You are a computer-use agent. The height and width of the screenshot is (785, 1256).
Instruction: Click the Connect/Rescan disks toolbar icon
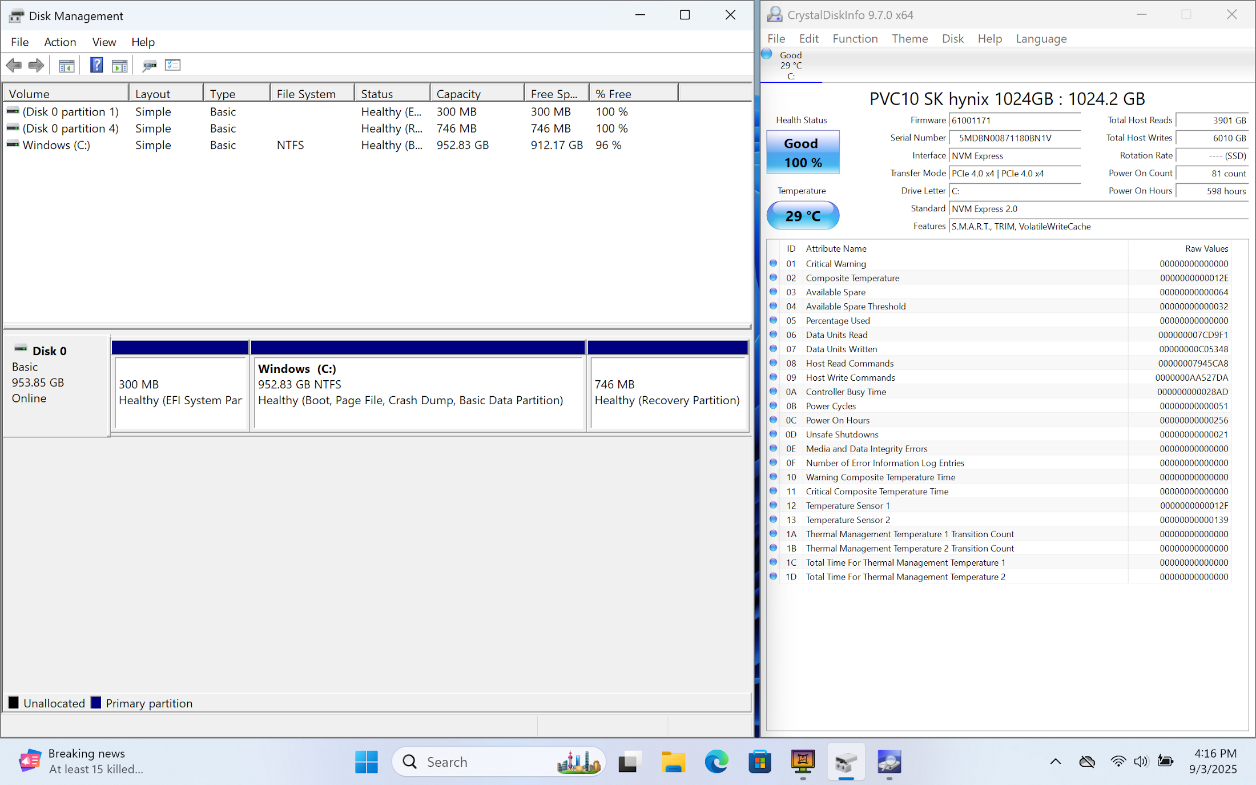click(x=150, y=66)
